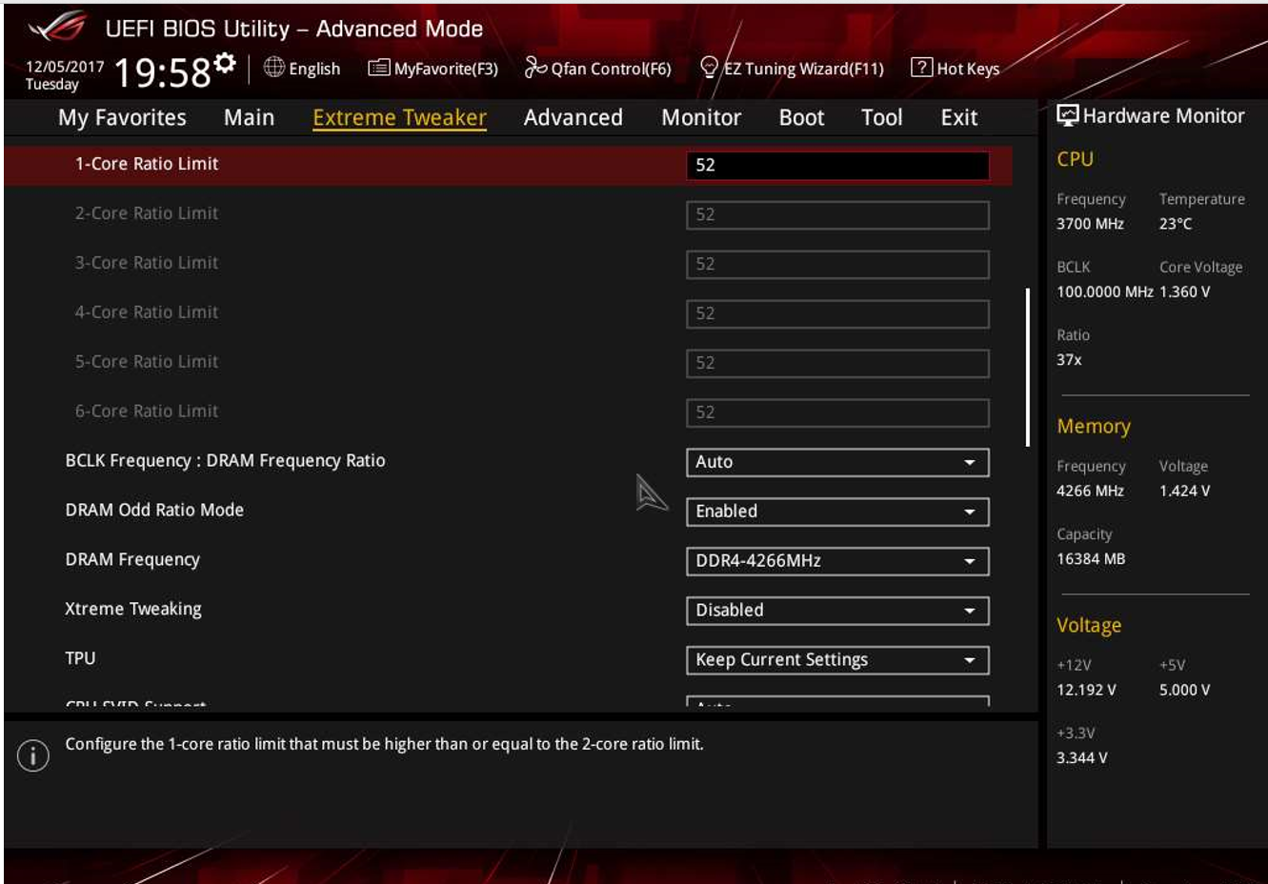
Task: Click the 1.424 V memory voltage value
Action: [x=1184, y=491]
